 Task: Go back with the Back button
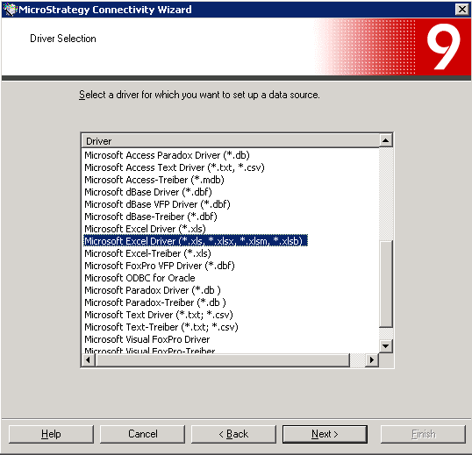tap(233, 434)
